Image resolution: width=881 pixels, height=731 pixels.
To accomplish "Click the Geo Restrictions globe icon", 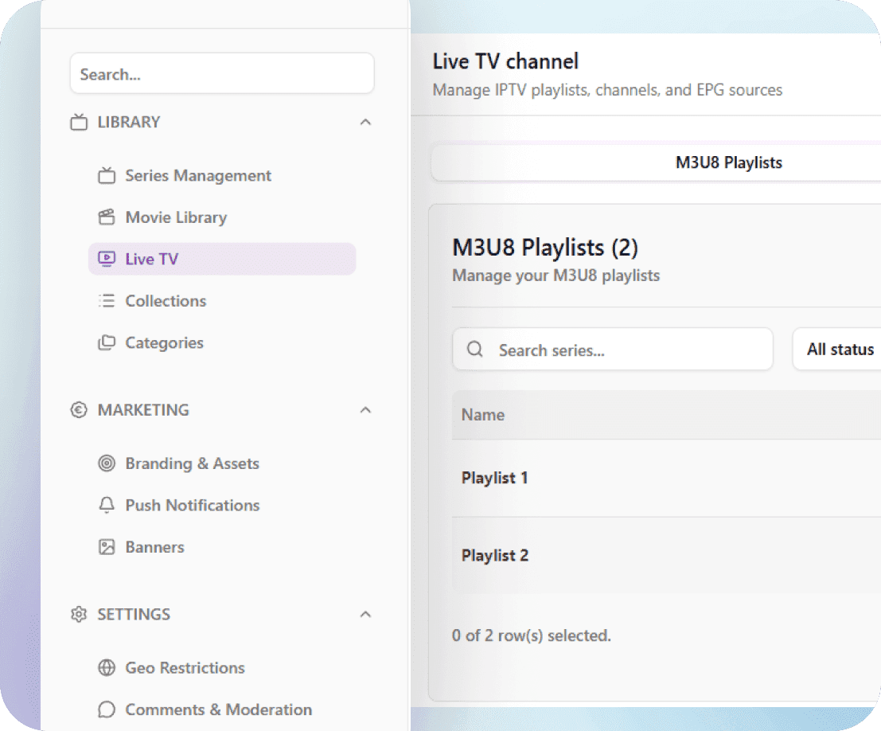I will click(x=107, y=667).
